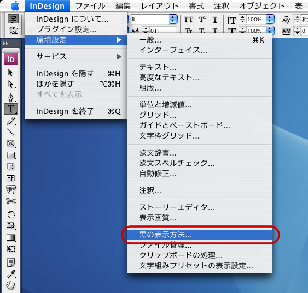Click baseline shift 0 H stepper
The width and height of the screenshot is (308, 293).
(x=146, y=31)
